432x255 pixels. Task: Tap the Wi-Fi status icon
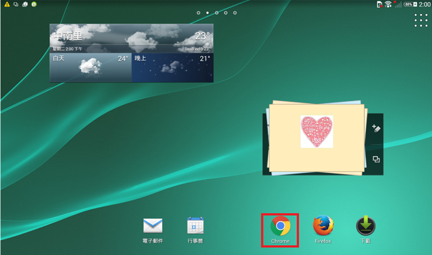tap(388, 4)
